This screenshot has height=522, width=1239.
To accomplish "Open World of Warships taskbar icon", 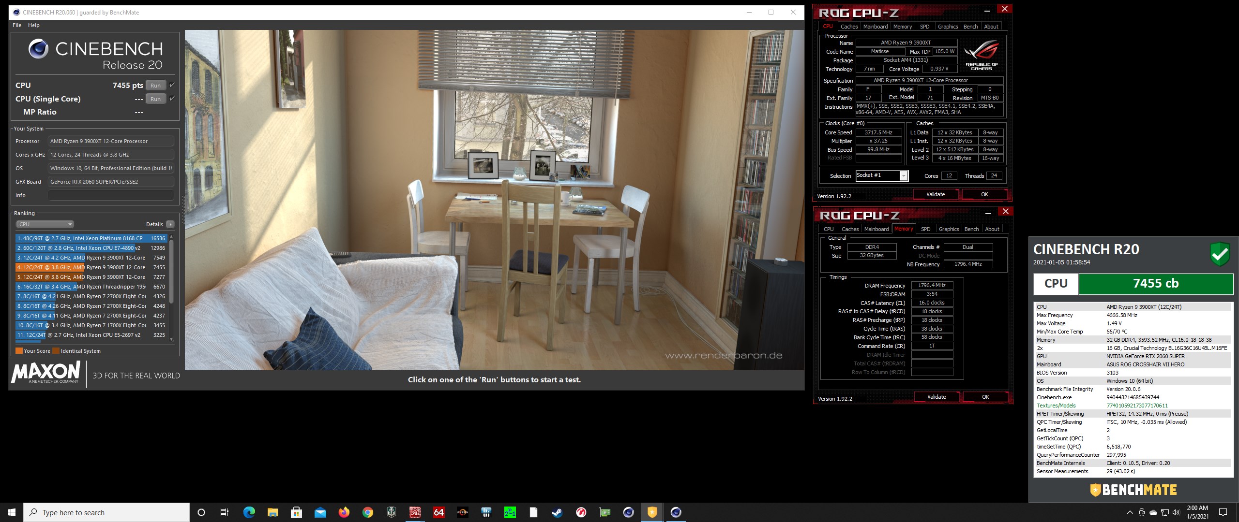I will pyautogui.click(x=391, y=512).
